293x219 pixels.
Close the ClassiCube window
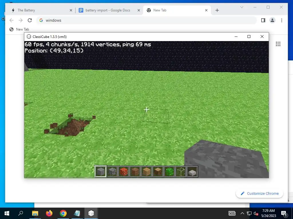(262, 36)
